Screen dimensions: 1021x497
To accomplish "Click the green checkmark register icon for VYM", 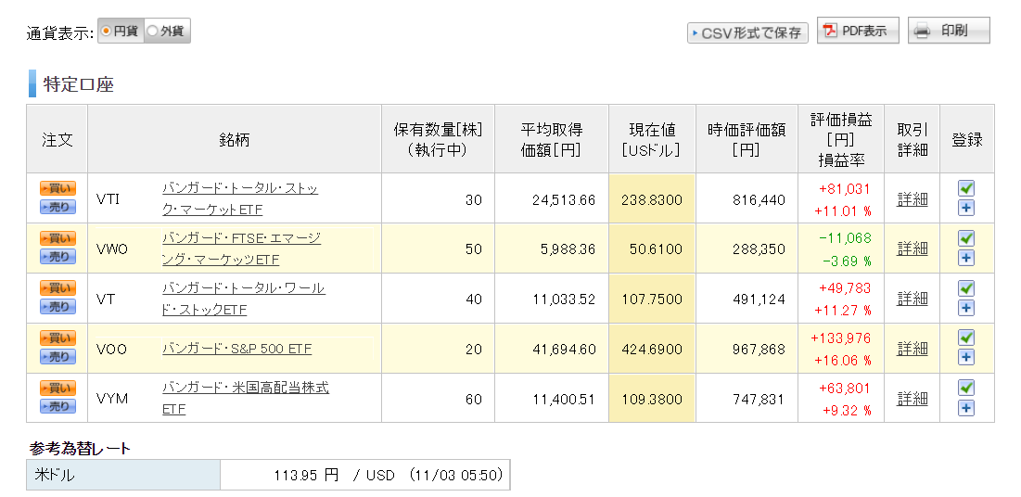I will [x=966, y=388].
